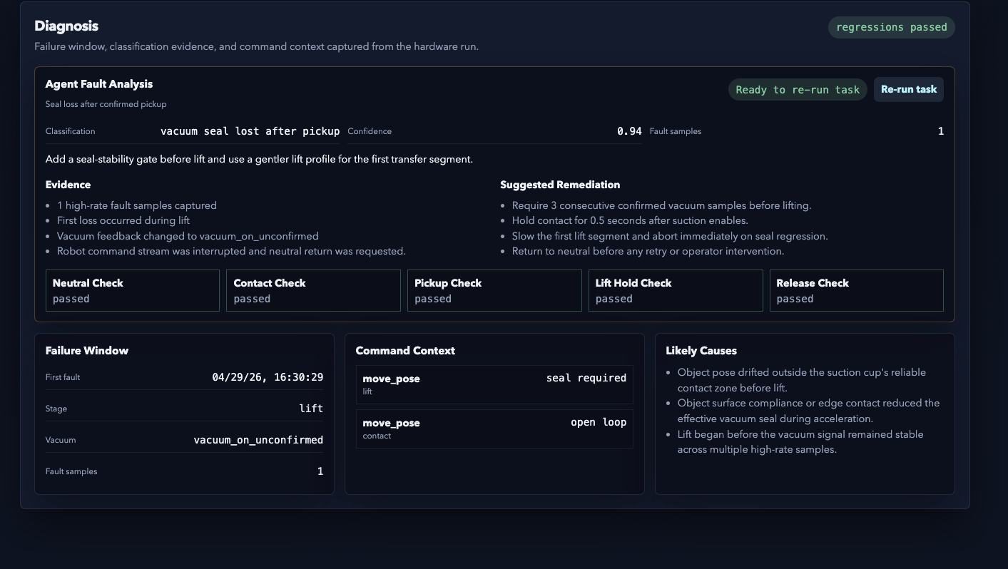Viewport: 1008px width, 569px height.
Task: Click the Stage value "lift" in Failure Window
Action: click(x=311, y=409)
